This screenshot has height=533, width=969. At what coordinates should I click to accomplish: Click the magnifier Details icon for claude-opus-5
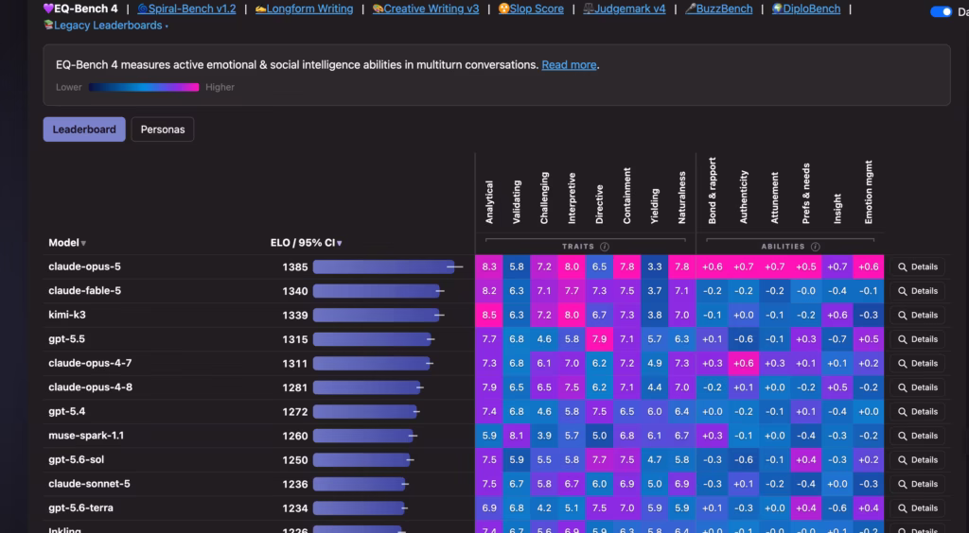(x=902, y=267)
